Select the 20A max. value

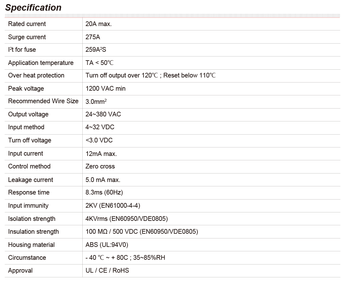(98, 24)
